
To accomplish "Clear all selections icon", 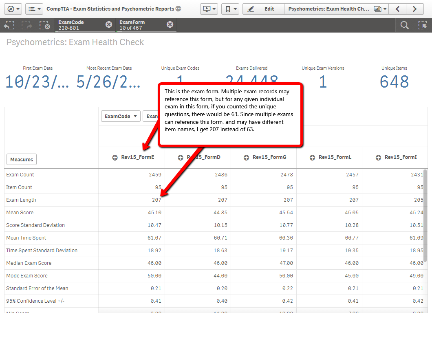I will [44, 25].
